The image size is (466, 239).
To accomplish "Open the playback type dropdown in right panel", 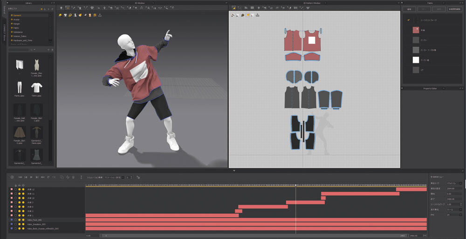I will point(454,183).
